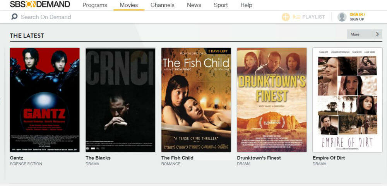The height and width of the screenshot is (186, 387).
Task: Click the Gantz title link
Action: [x=17, y=158]
